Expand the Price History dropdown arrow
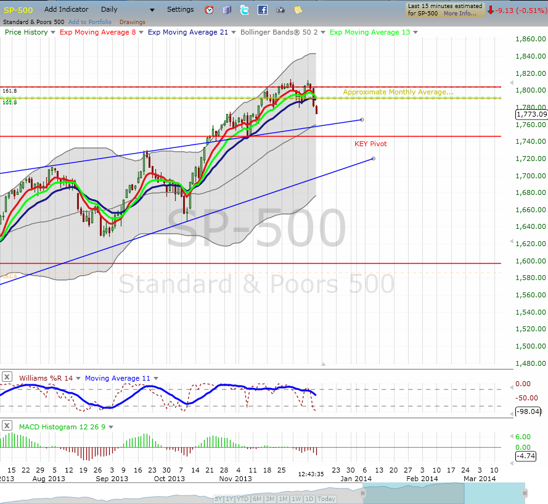The width and height of the screenshot is (548, 504). click(x=53, y=32)
